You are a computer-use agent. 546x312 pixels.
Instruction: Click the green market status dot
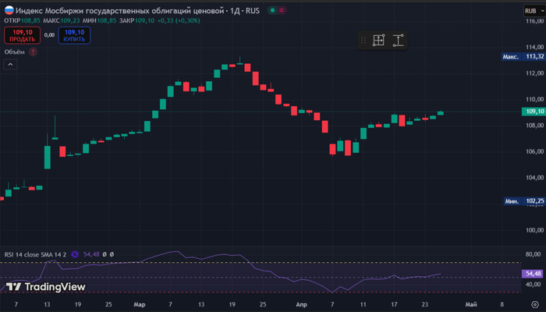click(x=270, y=12)
